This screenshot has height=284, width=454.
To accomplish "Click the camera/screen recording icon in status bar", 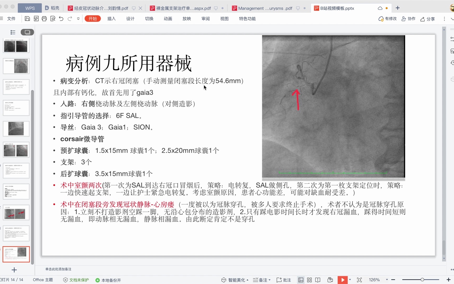I will pos(330,280).
